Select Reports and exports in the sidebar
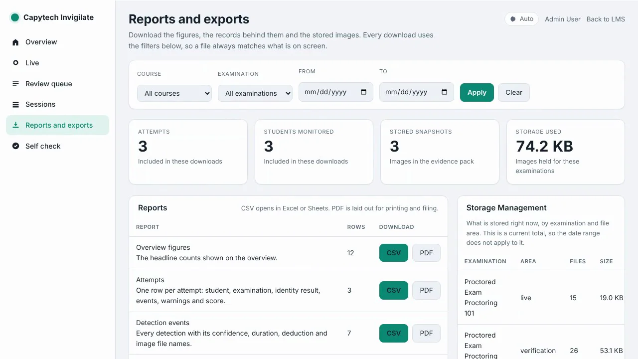The height and width of the screenshot is (359, 638). [x=57, y=125]
